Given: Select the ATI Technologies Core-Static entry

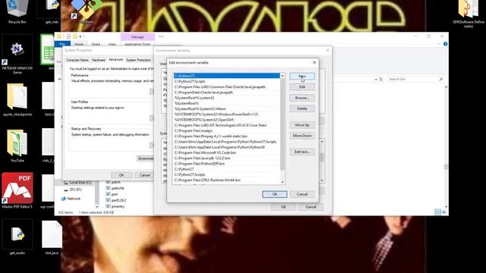Looking at the screenshot, I should [x=226, y=125].
